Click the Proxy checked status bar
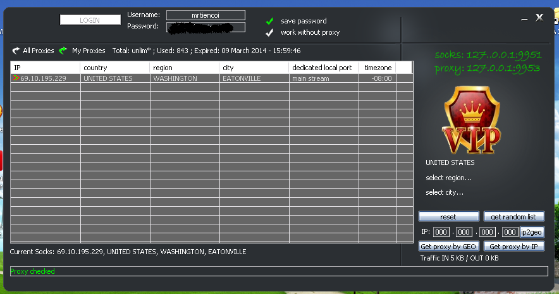Viewport: 559px width, 294px height. [279, 271]
